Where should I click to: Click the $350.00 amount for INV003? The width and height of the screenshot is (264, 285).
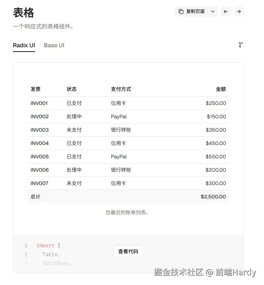pos(216,130)
